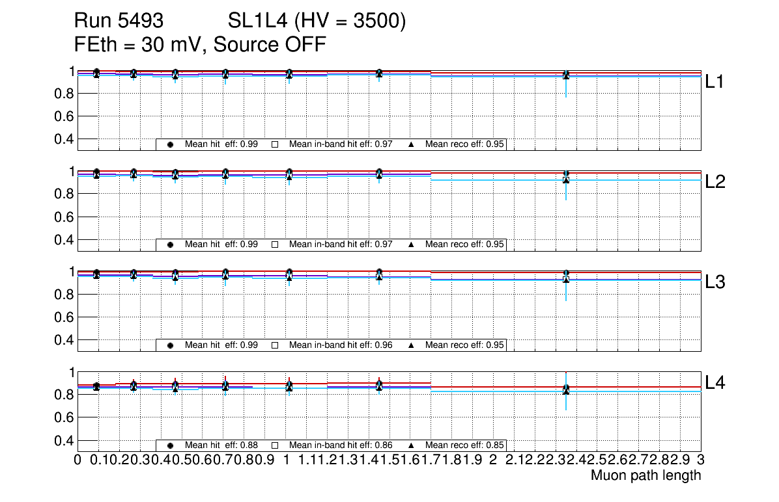The width and height of the screenshot is (779, 502).
Task: Click the open square legend marker in L4 panel
Action: [x=275, y=445]
